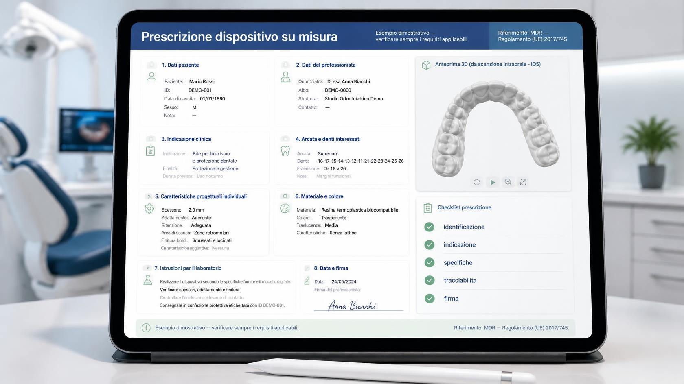Click structure value 'Studio Odontoiatrico Demo'
The image size is (684, 384).
pos(354,99)
